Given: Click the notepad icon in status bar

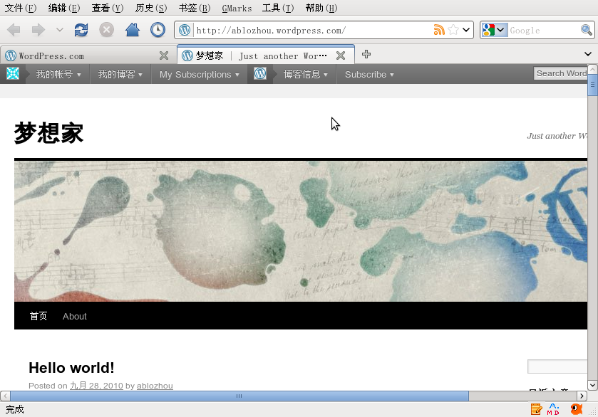Looking at the screenshot, I should click(x=536, y=409).
